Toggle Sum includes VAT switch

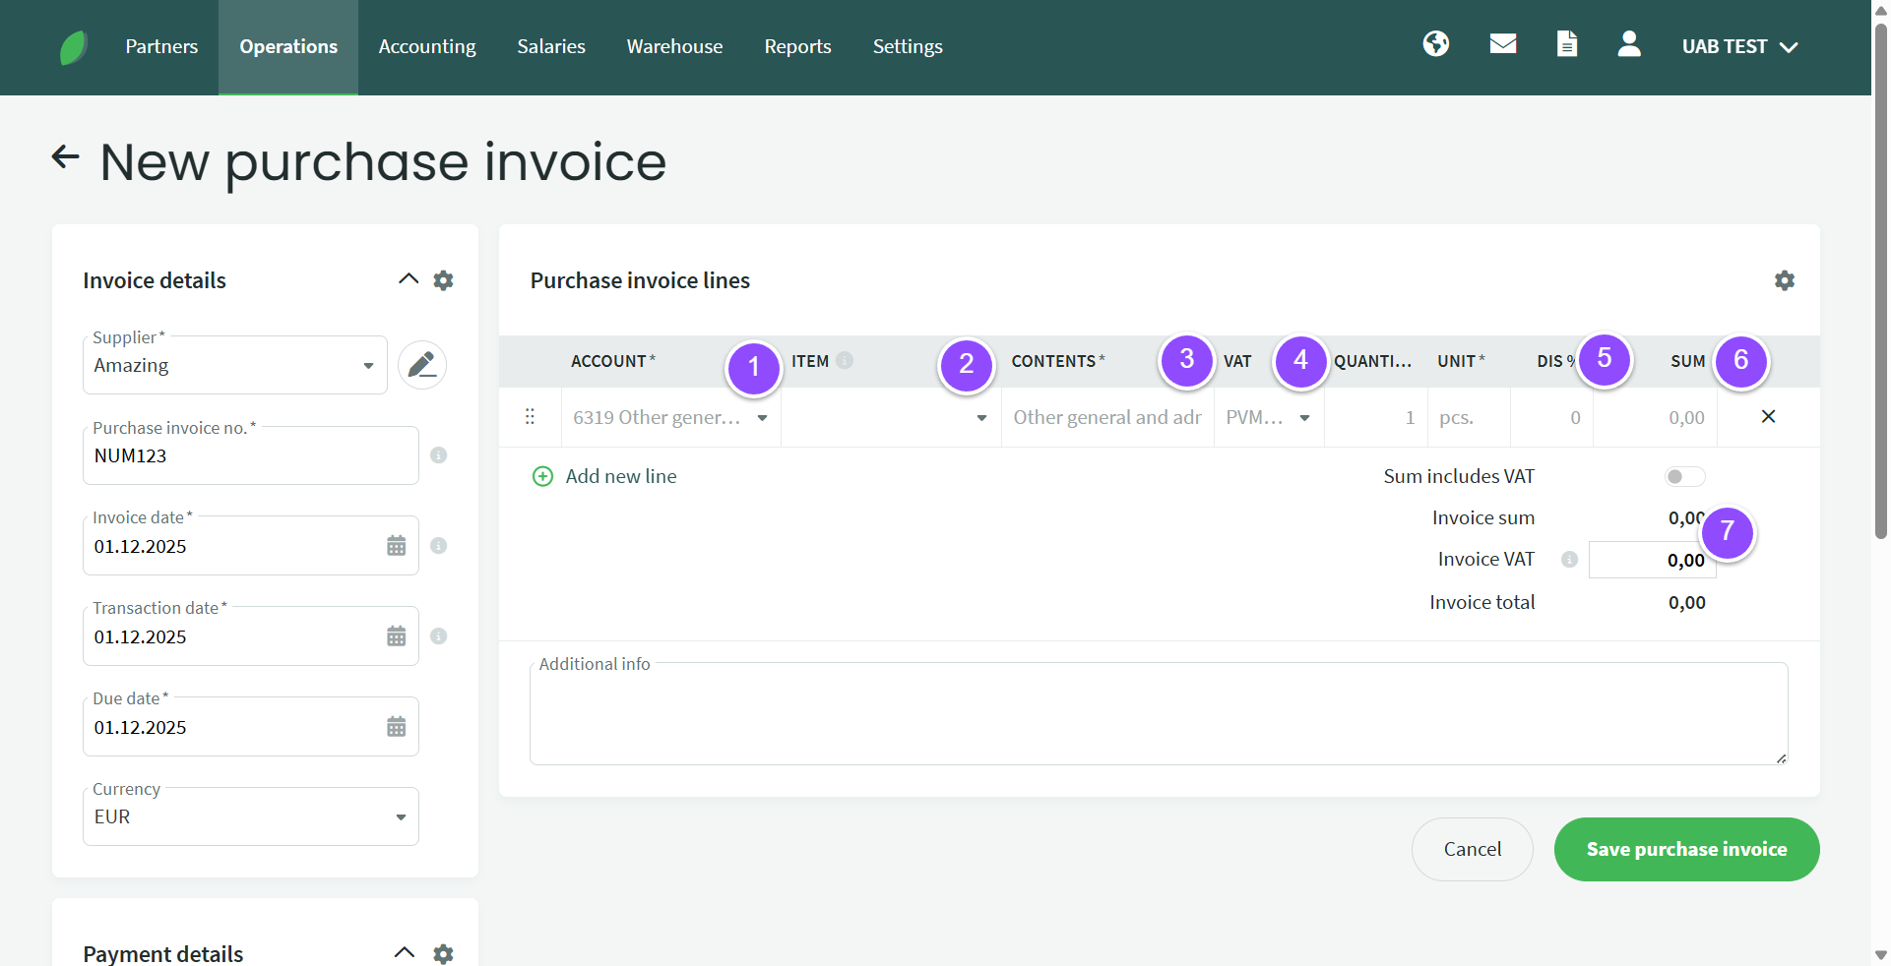click(1683, 477)
